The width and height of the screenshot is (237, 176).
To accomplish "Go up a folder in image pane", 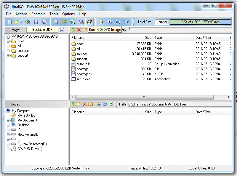I will coord(73,30).
